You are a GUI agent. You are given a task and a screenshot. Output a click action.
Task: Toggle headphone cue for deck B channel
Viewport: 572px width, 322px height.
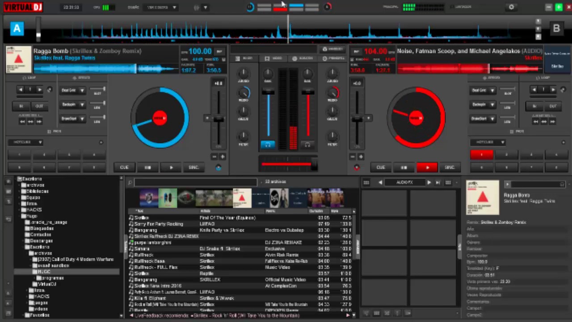(x=307, y=144)
